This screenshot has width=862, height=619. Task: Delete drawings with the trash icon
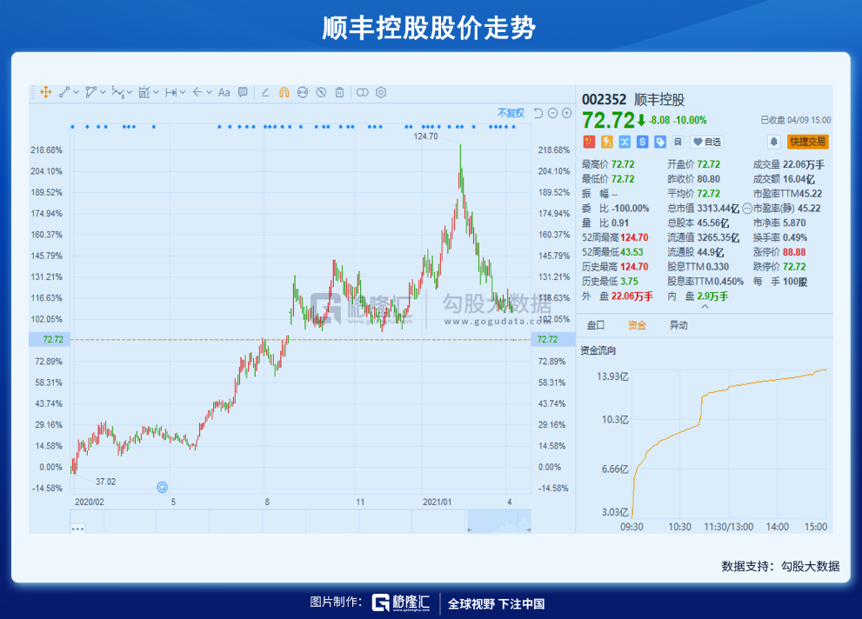click(340, 92)
